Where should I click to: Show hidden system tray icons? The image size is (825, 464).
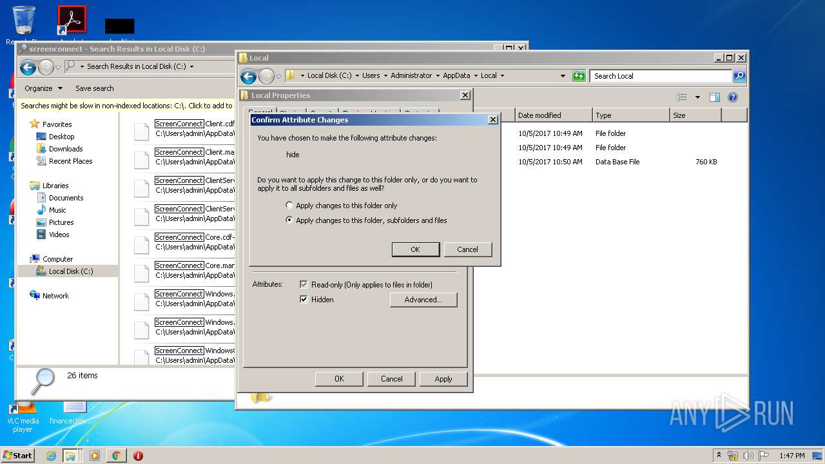click(x=719, y=455)
